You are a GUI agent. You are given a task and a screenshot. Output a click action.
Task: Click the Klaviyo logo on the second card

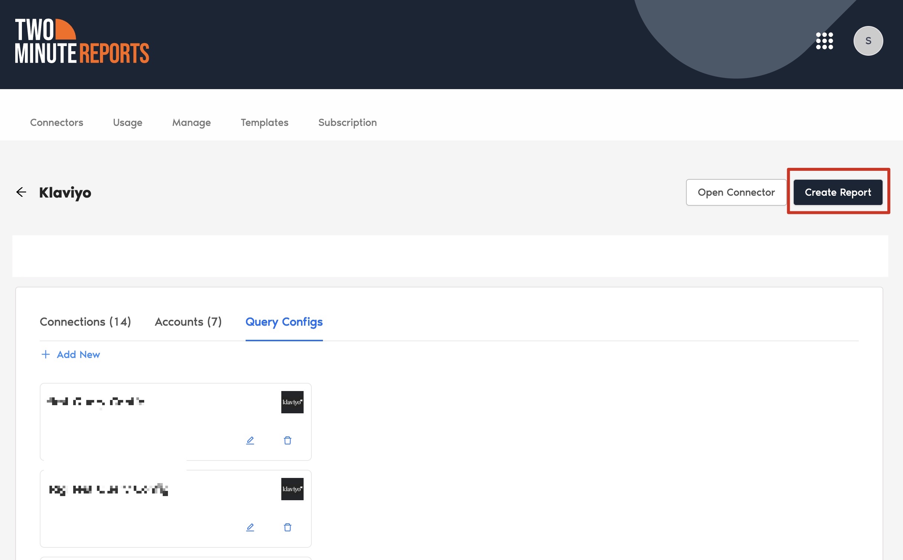pyautogui.click(x=292, y=489)
